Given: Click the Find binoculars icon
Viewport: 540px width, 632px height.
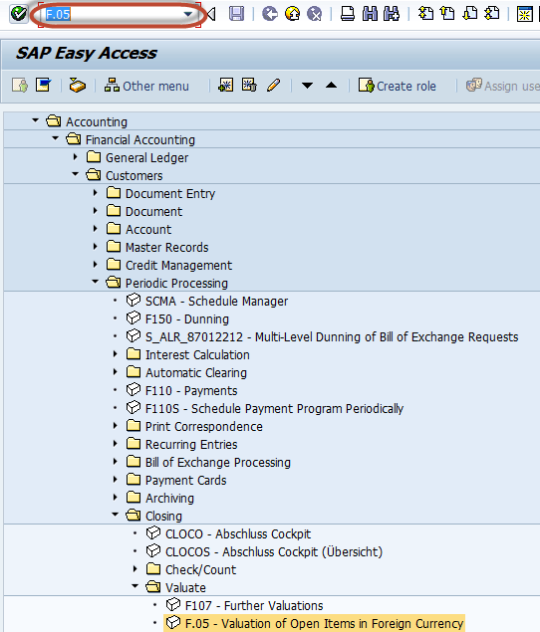Looking at the screenshot, I should tap(370, 14).
